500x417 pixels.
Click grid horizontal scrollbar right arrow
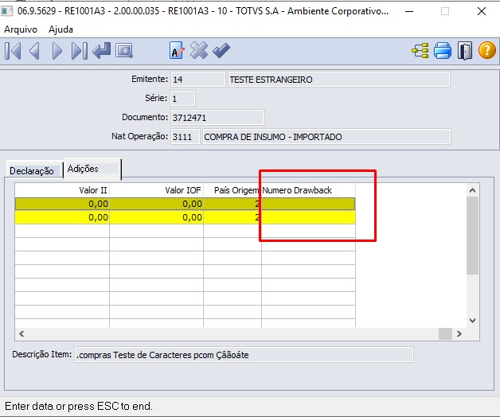(459, 333)
